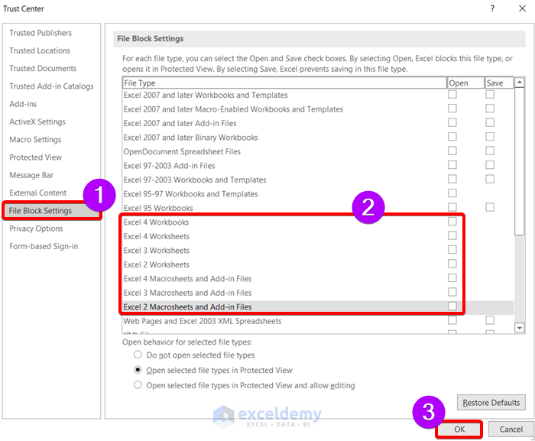Check Open for Excel 2007 Macro-Enabled Workbooks
Viewport: 535px width, 441px height.
tap(452, 109)
